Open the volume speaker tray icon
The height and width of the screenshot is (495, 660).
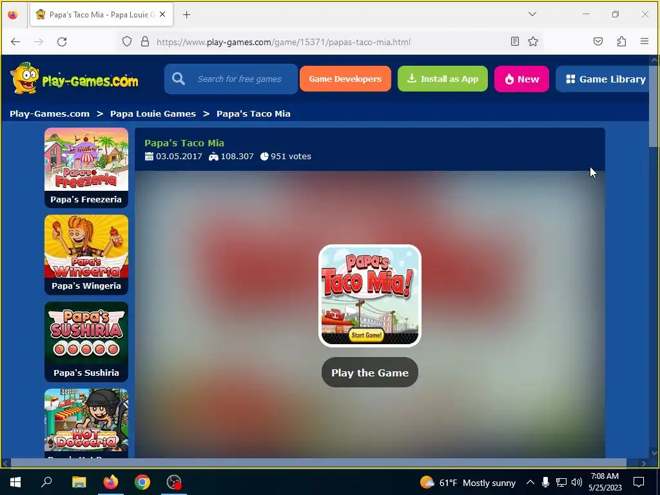click(x=577, y=482)
